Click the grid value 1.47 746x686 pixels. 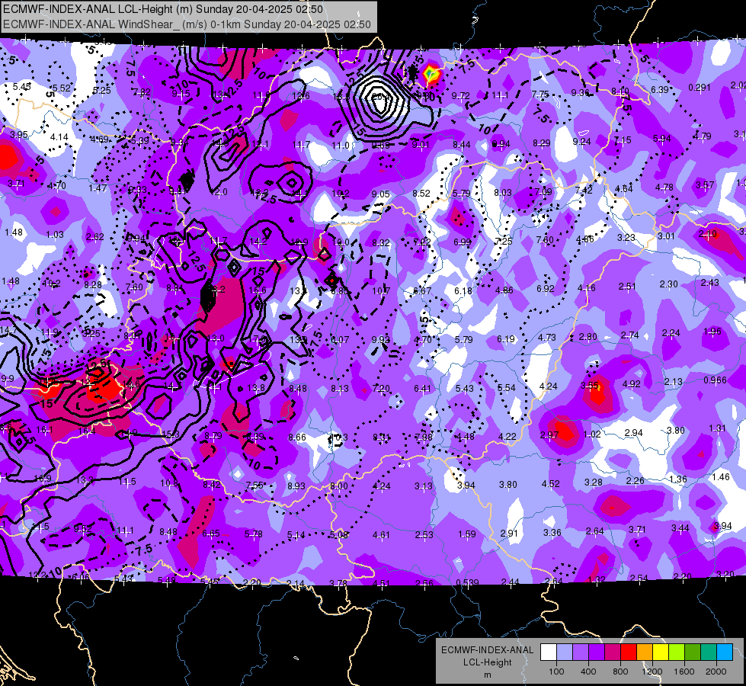98,188
